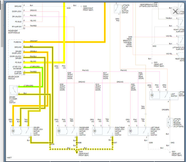
Task: Click the 'S303 (LEFT REAR DOOR)' splice label
Action: [141, 76]
